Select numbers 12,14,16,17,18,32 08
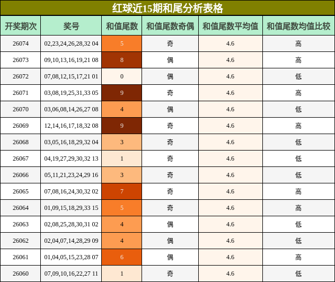 pos(71,126)
